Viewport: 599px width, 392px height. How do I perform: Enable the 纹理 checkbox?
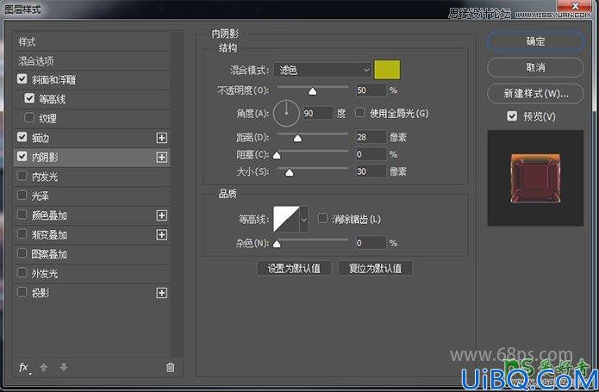[29, 117]
